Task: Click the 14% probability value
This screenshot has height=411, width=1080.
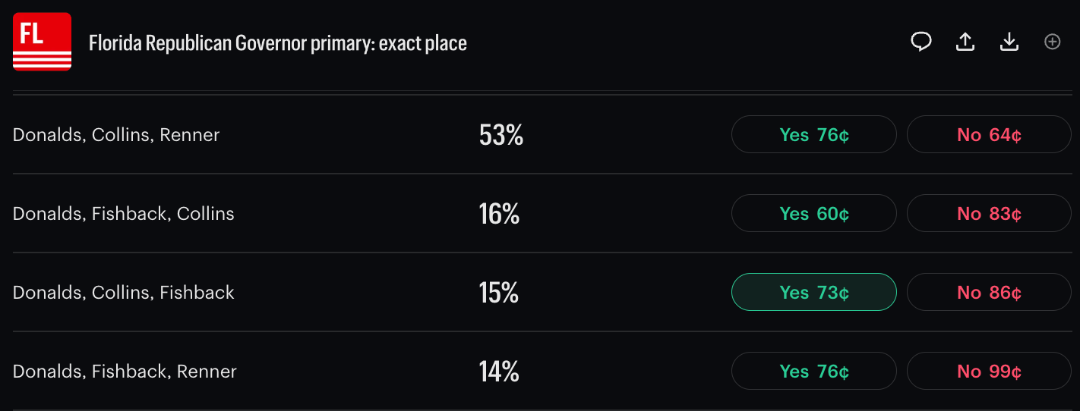Action: click(499, 372)
